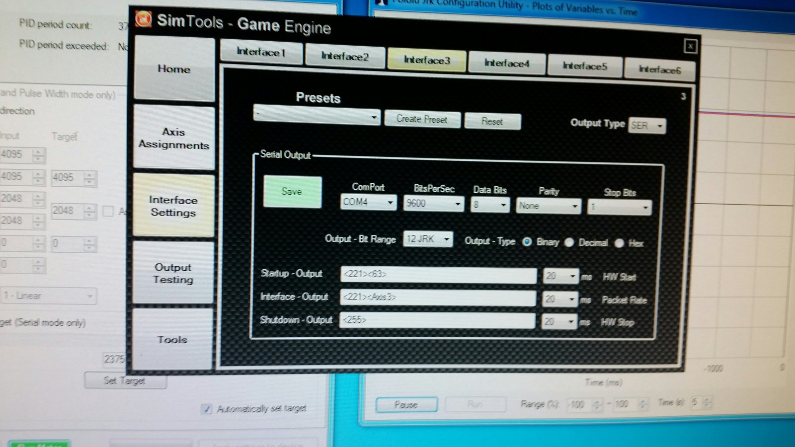Open Interface Settings section
Screen dimensions: 795x447
click(173, 206)
